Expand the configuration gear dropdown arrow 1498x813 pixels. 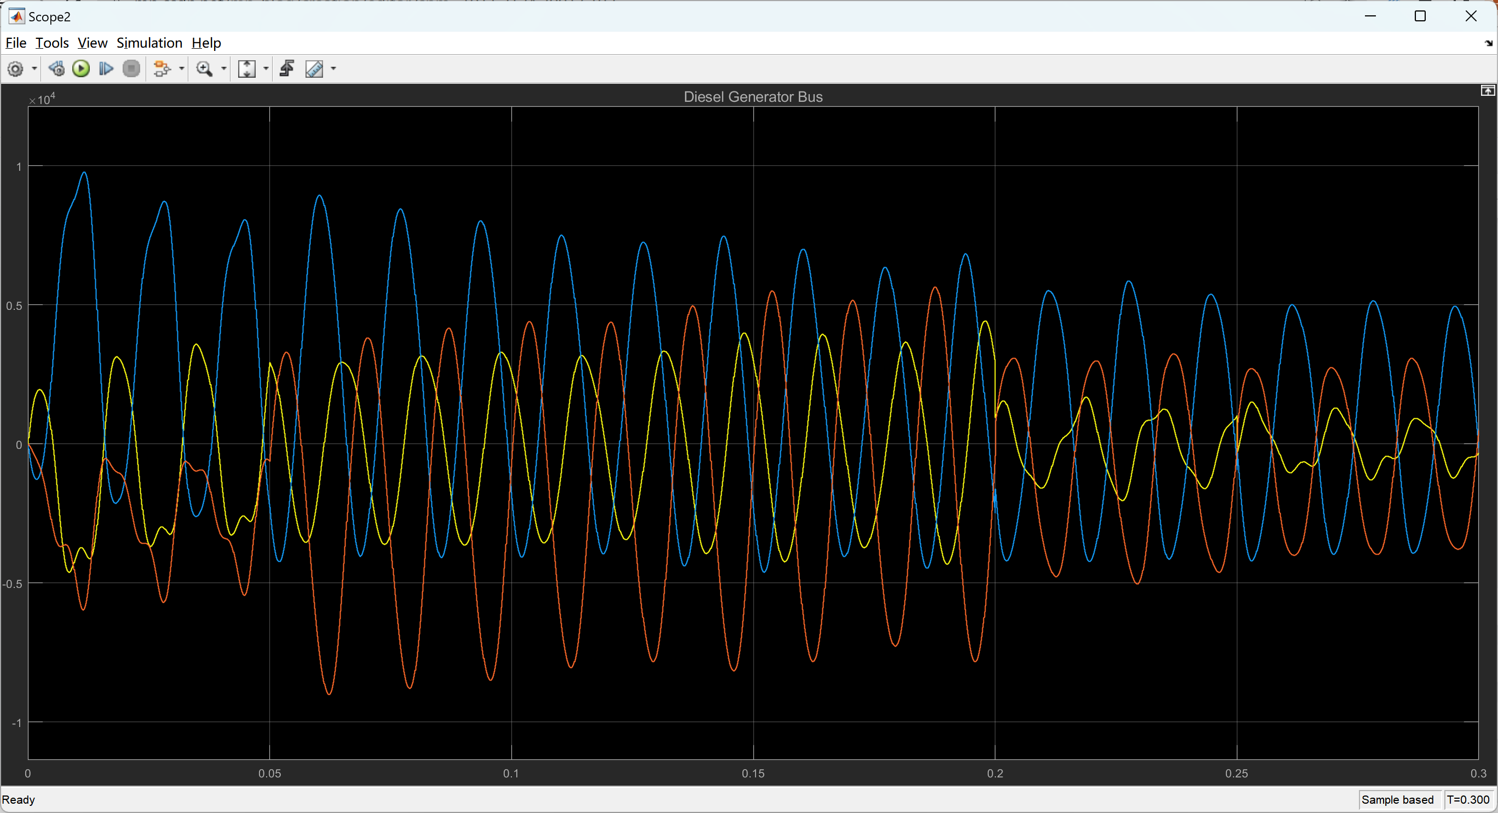[x=34, y=68]
